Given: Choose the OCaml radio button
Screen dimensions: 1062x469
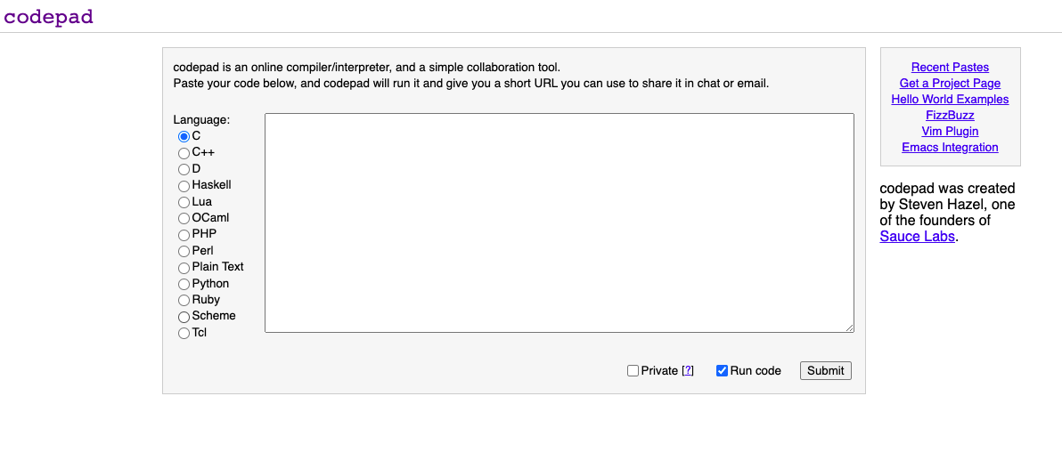Looking at the screenshot, I should pos(184,218).
